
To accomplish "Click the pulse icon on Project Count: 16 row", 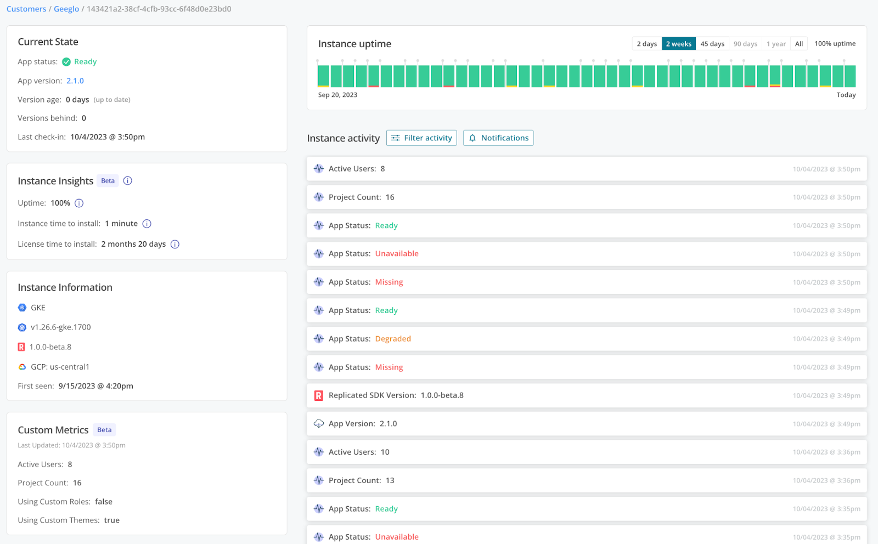I will (319, 197).
